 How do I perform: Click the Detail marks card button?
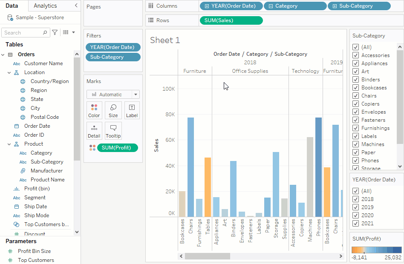tap(94, 131)
